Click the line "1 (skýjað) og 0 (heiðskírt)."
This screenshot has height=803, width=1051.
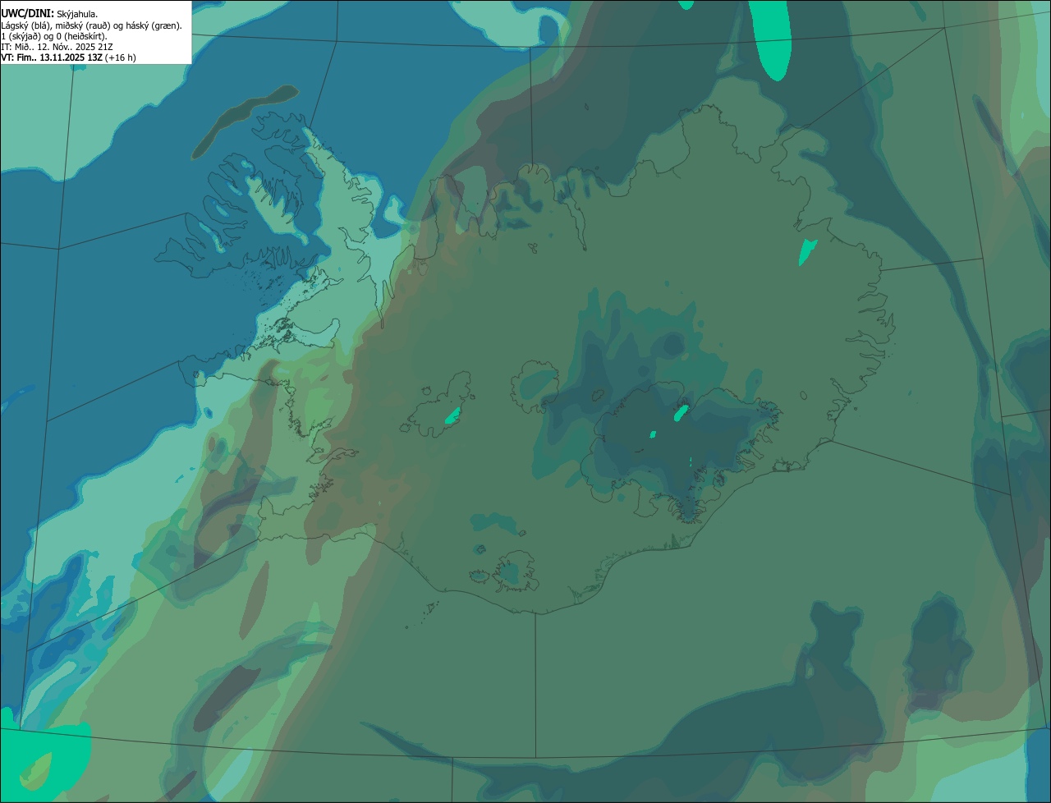[53, 36]
